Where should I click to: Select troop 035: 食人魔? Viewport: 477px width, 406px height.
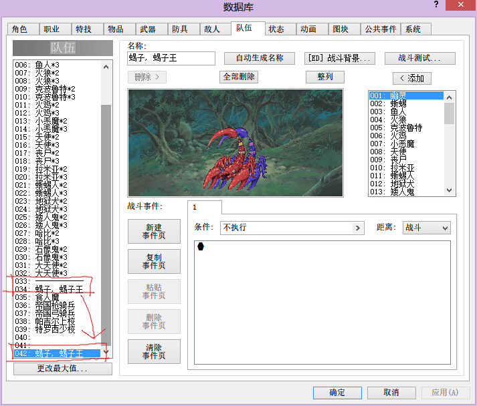[x=57, y=297]
